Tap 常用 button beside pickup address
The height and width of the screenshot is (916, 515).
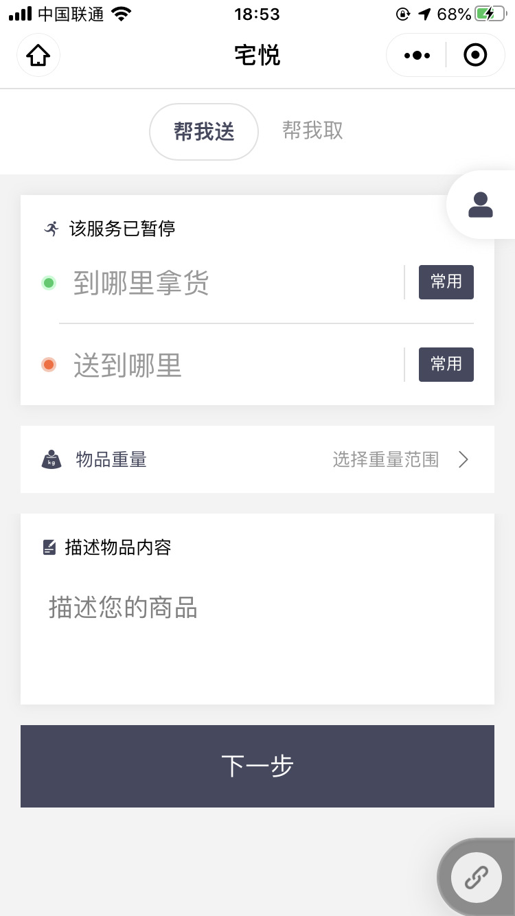(x=446, y=282)
